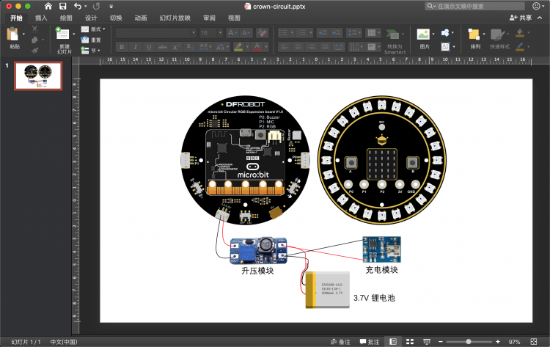
Task: Open the 版式 layout dropdown
Action: (x=93, y=29)
